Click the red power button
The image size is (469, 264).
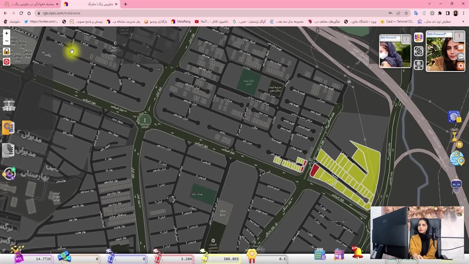(x=6, y=62)
